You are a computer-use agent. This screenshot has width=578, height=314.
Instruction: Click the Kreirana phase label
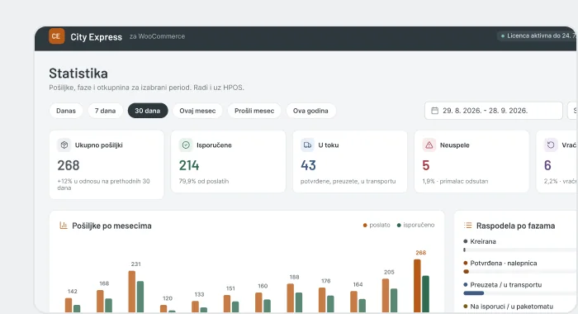click(483, 241)
